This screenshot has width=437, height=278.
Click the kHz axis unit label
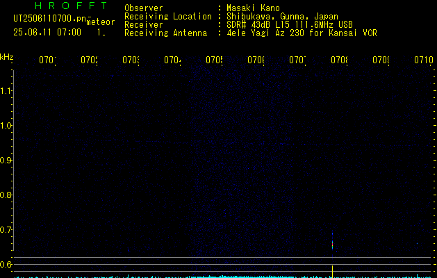pyautogui.click(x=7, y=57)
